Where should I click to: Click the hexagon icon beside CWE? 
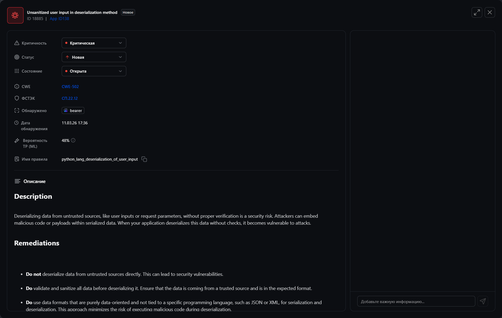(17, 86)
